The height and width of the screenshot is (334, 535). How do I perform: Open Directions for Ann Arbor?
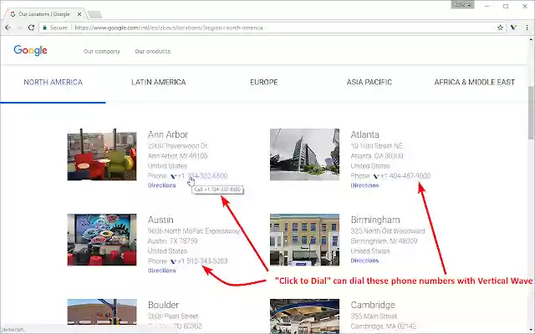pos(161,185)
